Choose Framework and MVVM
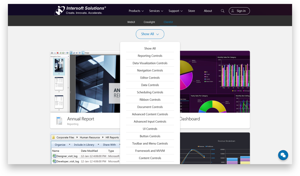300x176 pixels. pyautogui.click(x=150, y=151)
